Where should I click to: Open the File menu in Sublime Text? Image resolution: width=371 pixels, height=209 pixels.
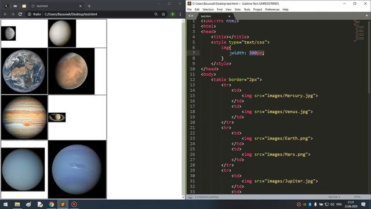tap(190, 9)
